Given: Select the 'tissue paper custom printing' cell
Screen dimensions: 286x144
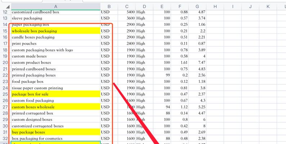Looking at the screenshot, I should [55, 88].
